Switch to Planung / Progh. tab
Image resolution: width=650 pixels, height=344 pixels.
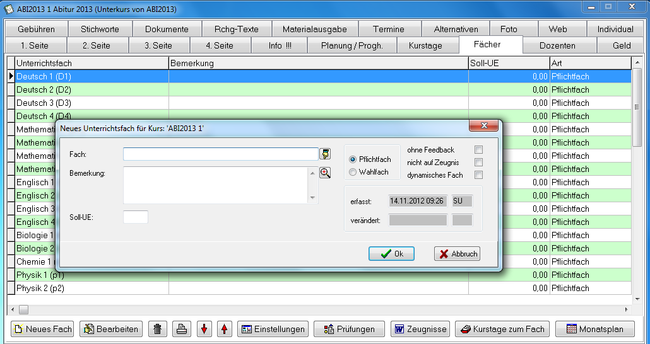click(352, 45)
